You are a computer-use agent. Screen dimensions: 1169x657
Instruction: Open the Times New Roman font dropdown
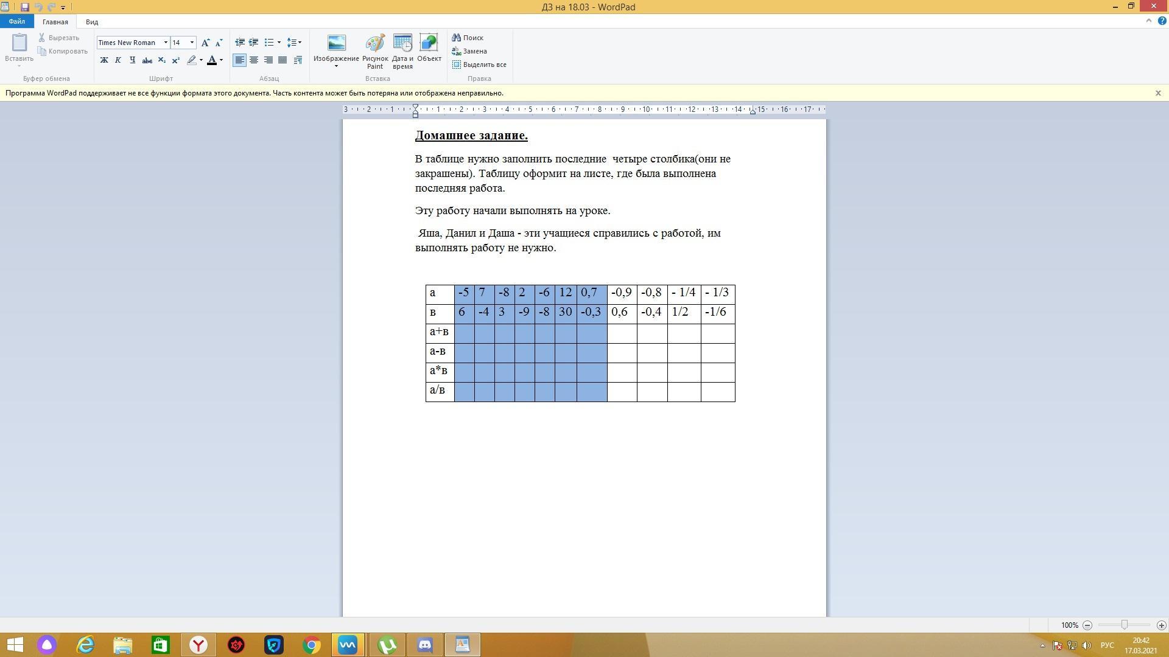pos(166,43)
